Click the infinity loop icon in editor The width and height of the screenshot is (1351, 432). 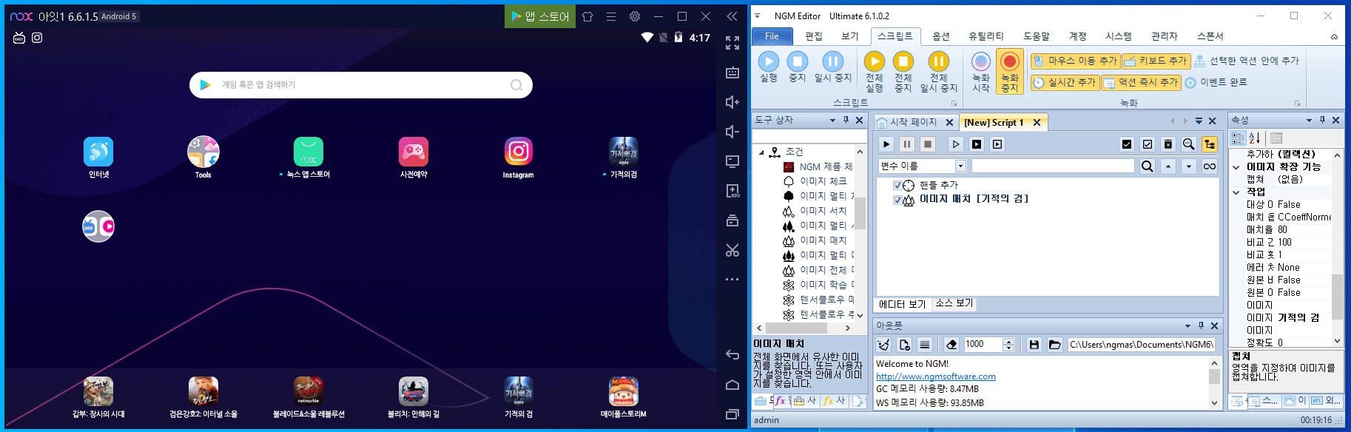point(1210,166)
